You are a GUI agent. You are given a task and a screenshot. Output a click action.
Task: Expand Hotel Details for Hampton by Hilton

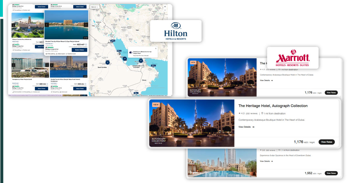pyautogui.click(x=15, y=83)
